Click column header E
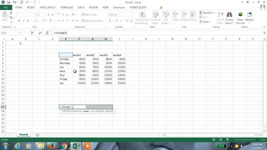 65,39
